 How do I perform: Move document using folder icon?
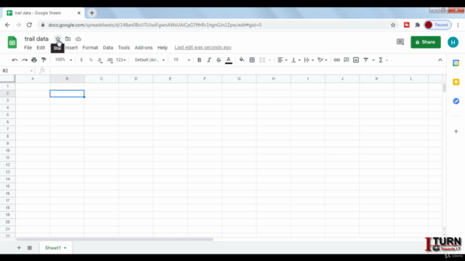tap(68, 38)
